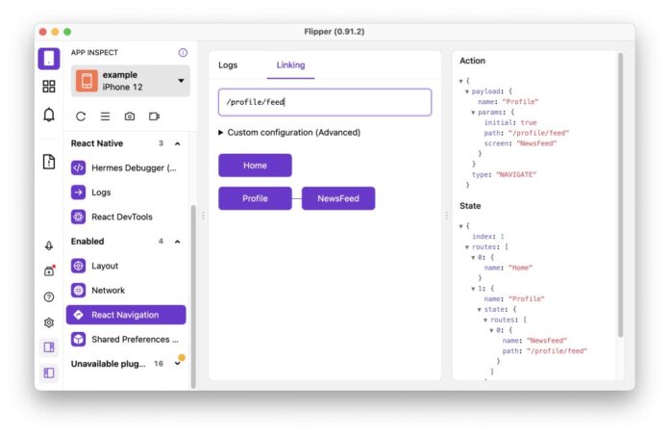Image resolution: width=669 pixels, height=436 pixels.
Task: Collapse the Action root object triangle
Action: coord(460,81)
